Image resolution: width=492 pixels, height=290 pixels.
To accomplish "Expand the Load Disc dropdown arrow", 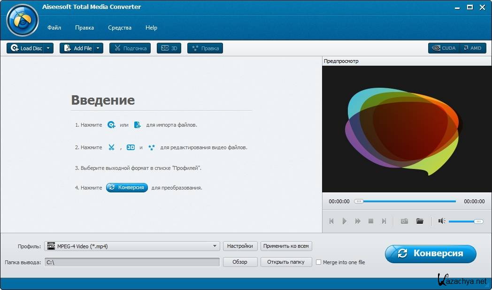I will [x=48, y=48].
